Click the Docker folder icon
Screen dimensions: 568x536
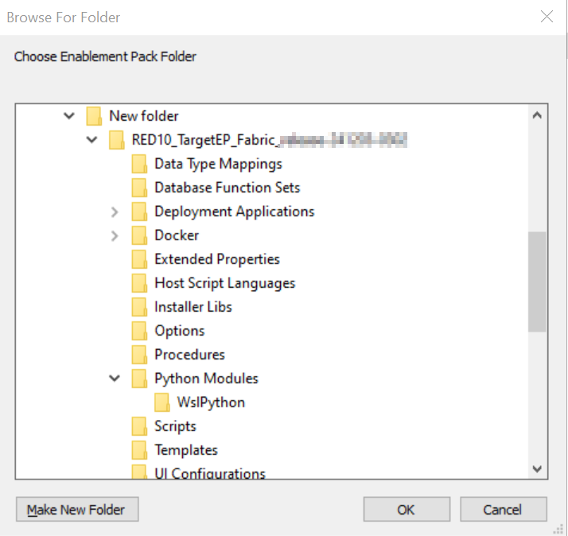pos(139,235)
